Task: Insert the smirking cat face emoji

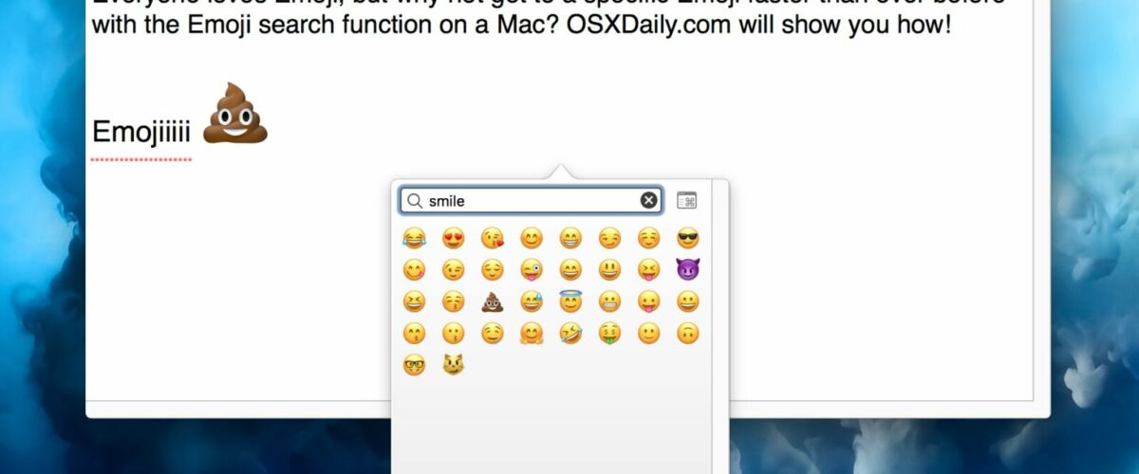Action: [454, 365]
